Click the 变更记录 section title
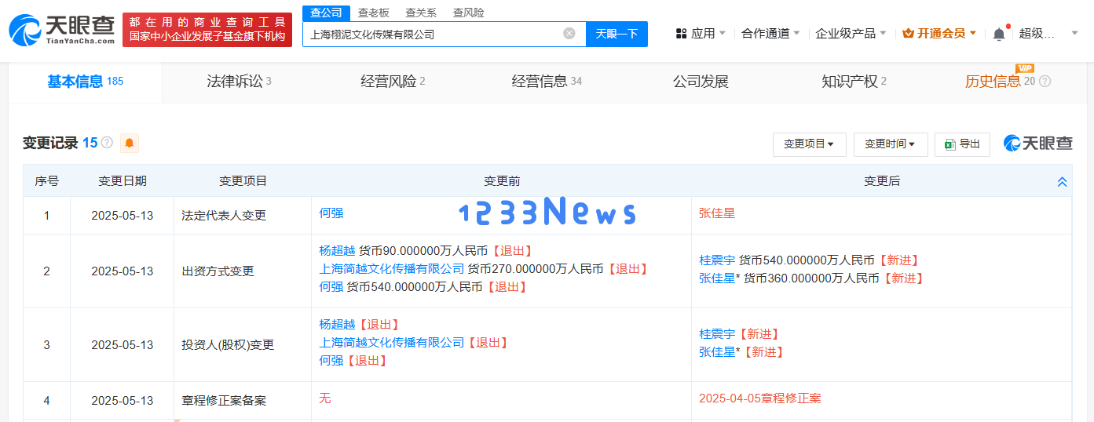The height and width of the screenshot is (422, 1094). coord(50,143)
